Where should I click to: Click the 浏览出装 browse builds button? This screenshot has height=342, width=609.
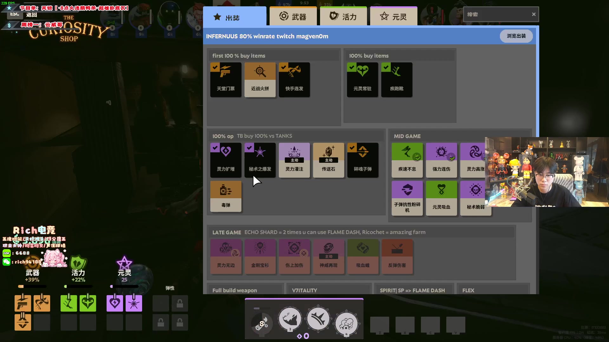516,36
